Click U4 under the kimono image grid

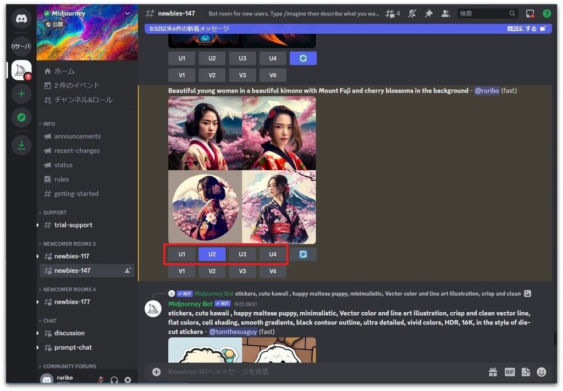click(273, 254)
